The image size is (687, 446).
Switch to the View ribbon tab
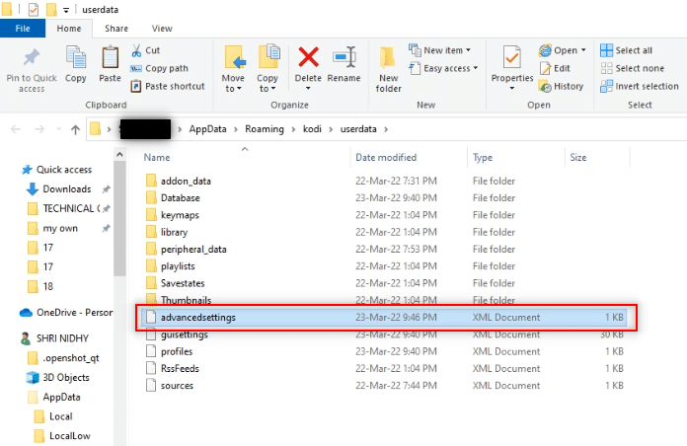point(162,29)
